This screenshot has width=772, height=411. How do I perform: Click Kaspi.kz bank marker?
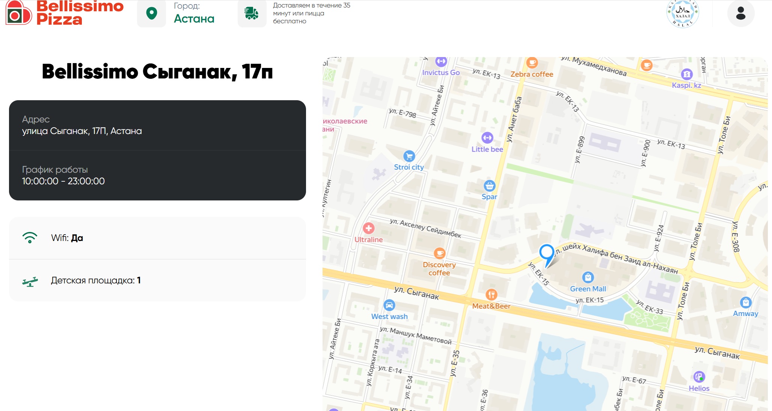point(687,74)
